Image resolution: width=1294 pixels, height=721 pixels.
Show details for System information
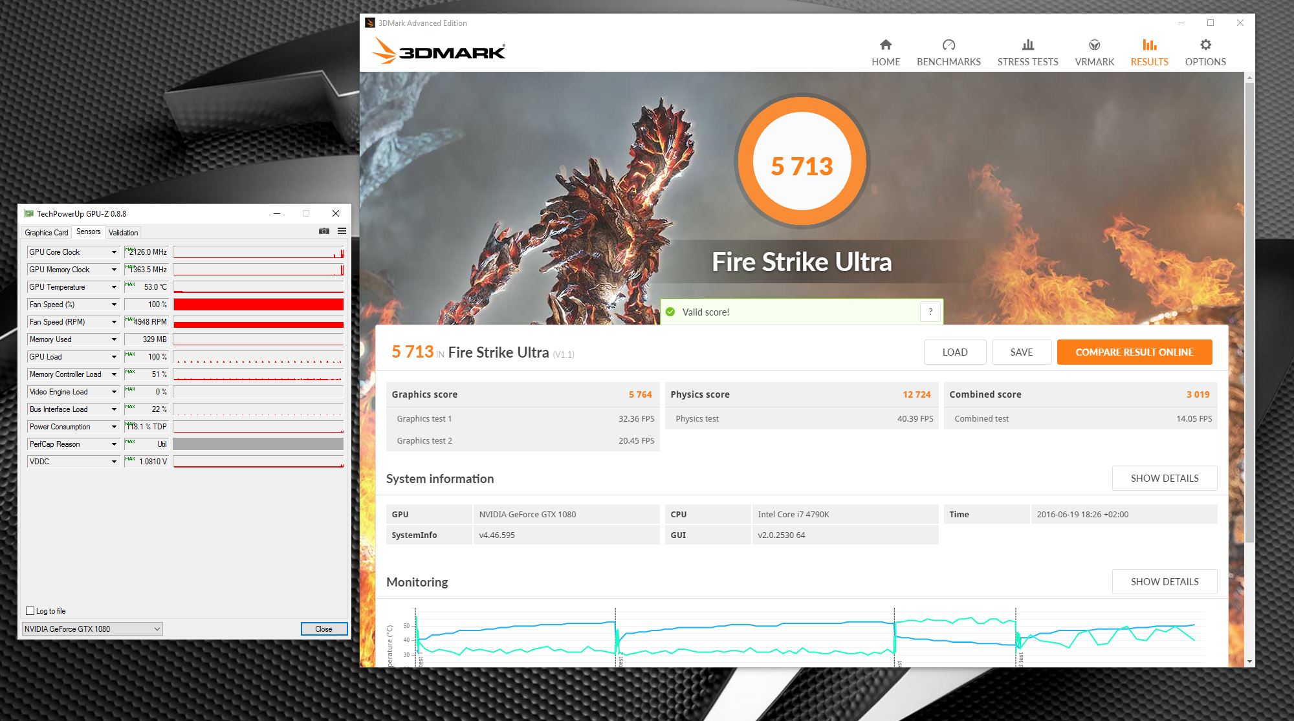tap(1164, 478)
